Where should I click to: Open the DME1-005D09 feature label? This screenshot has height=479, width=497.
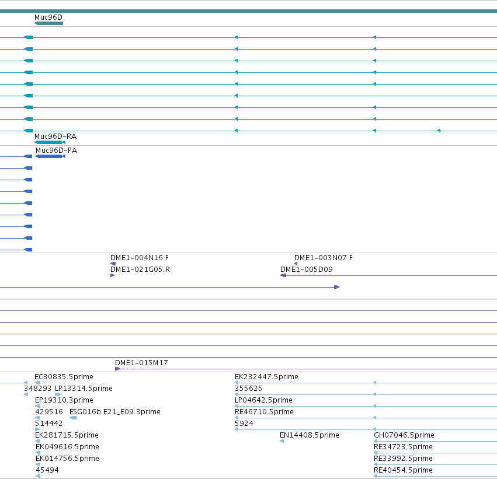pos(307,270)
